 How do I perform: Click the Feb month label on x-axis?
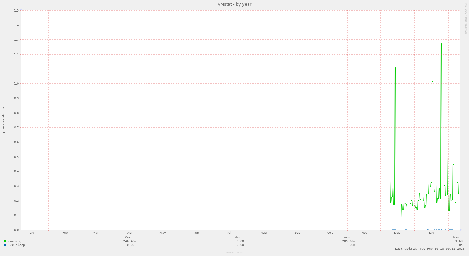point(65,233)
